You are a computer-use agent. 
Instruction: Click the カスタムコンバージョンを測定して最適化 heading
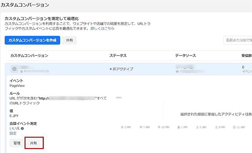[x=42, y=18]
